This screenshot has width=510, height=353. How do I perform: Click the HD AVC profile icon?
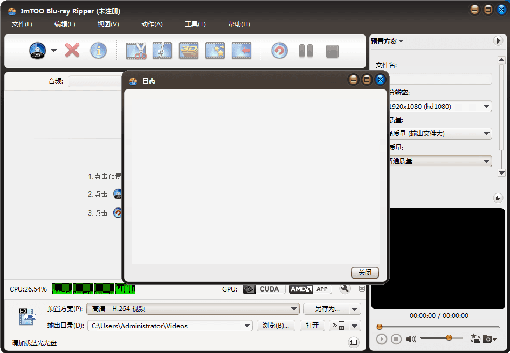tap(27, 317)
